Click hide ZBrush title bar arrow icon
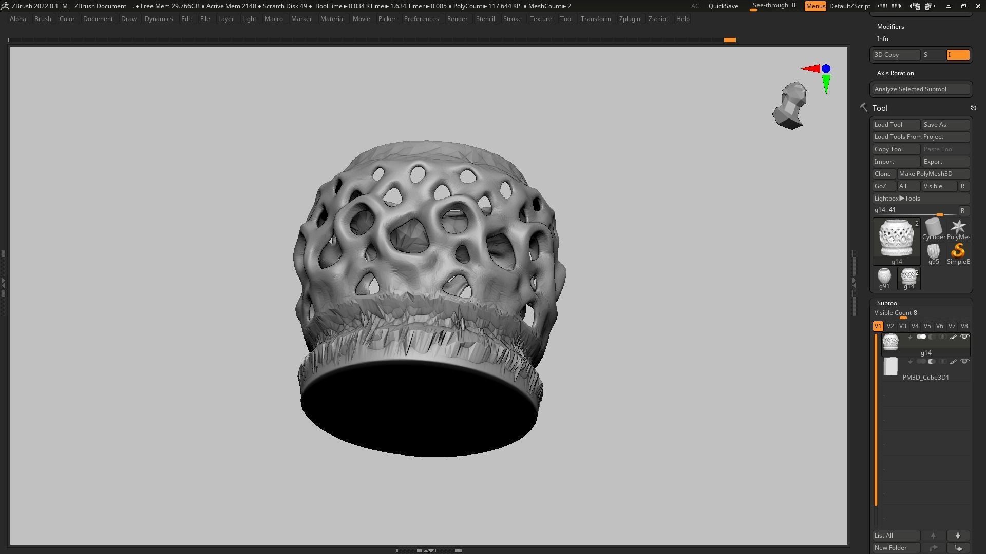Viewport: 986px width, 554px height. (x=949, y=6)
